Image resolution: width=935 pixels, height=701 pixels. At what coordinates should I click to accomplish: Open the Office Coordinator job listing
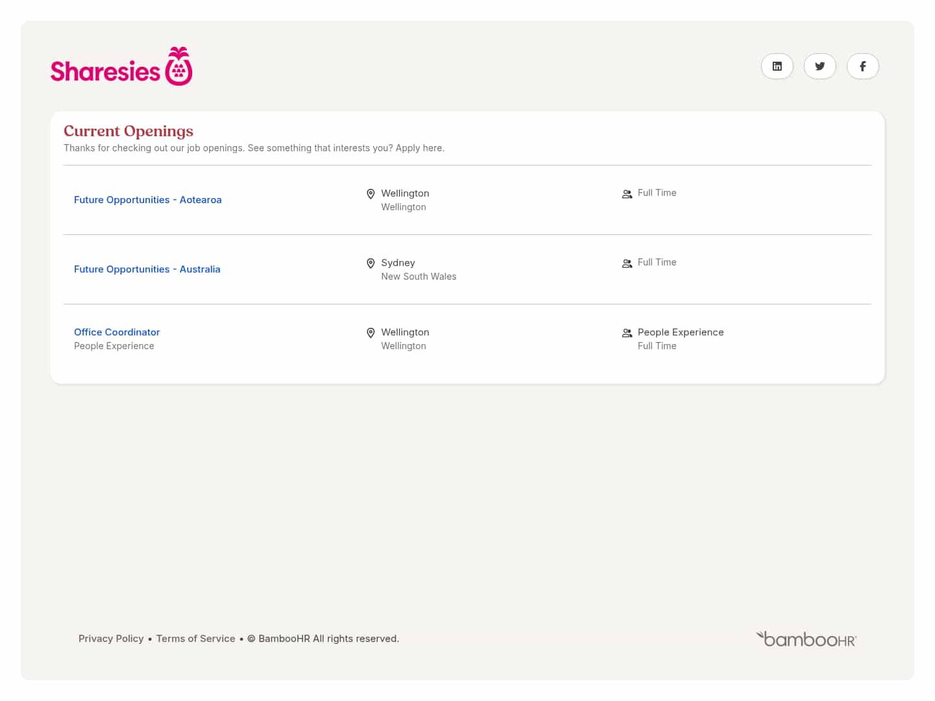point(117,332)
